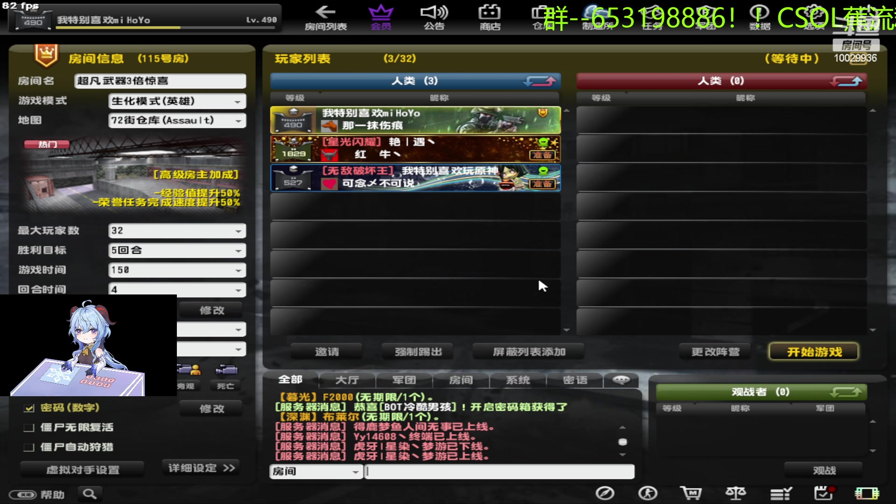Viewport: 896px width, 504px height.
Task: Toggle team swap arrows on red 人类 (0) header
Action: click(x=846, y=81)
